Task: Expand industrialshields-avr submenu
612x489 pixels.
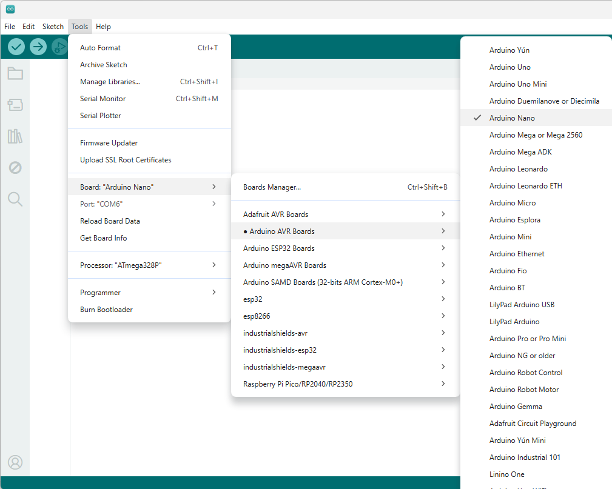Action: [345, 333]
